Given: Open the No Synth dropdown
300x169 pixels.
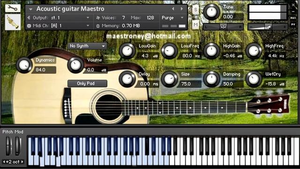Looking at the screenshot, I should pos(87,46).
